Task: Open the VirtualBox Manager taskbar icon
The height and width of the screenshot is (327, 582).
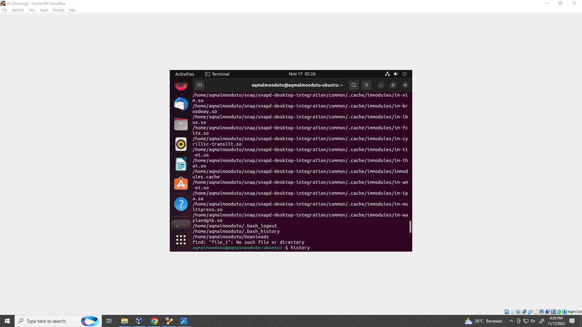Action: [x=139, y=321]
